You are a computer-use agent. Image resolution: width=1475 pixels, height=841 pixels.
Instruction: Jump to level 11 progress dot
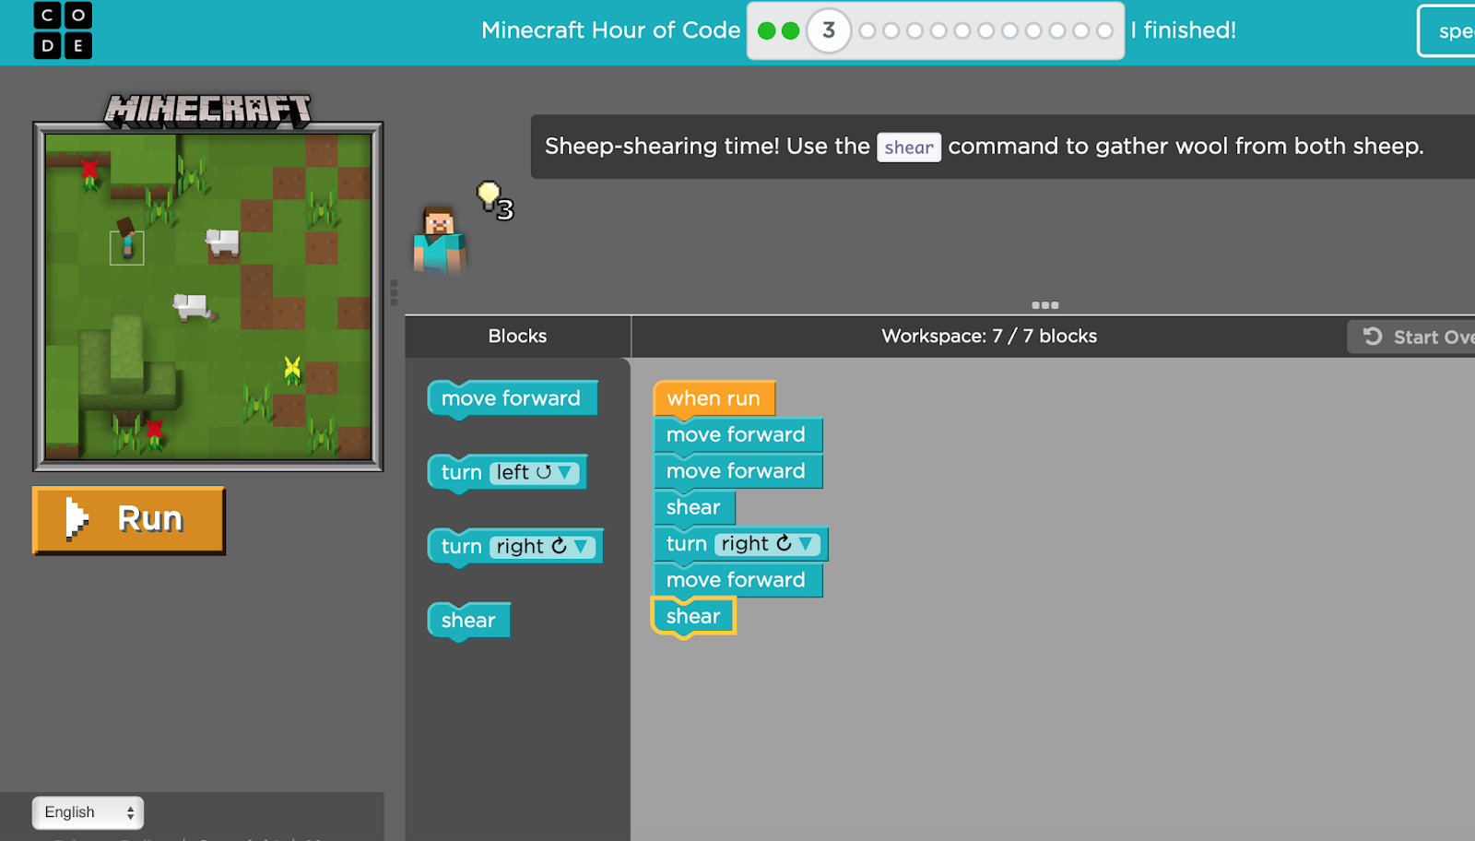pos(1033,31)
